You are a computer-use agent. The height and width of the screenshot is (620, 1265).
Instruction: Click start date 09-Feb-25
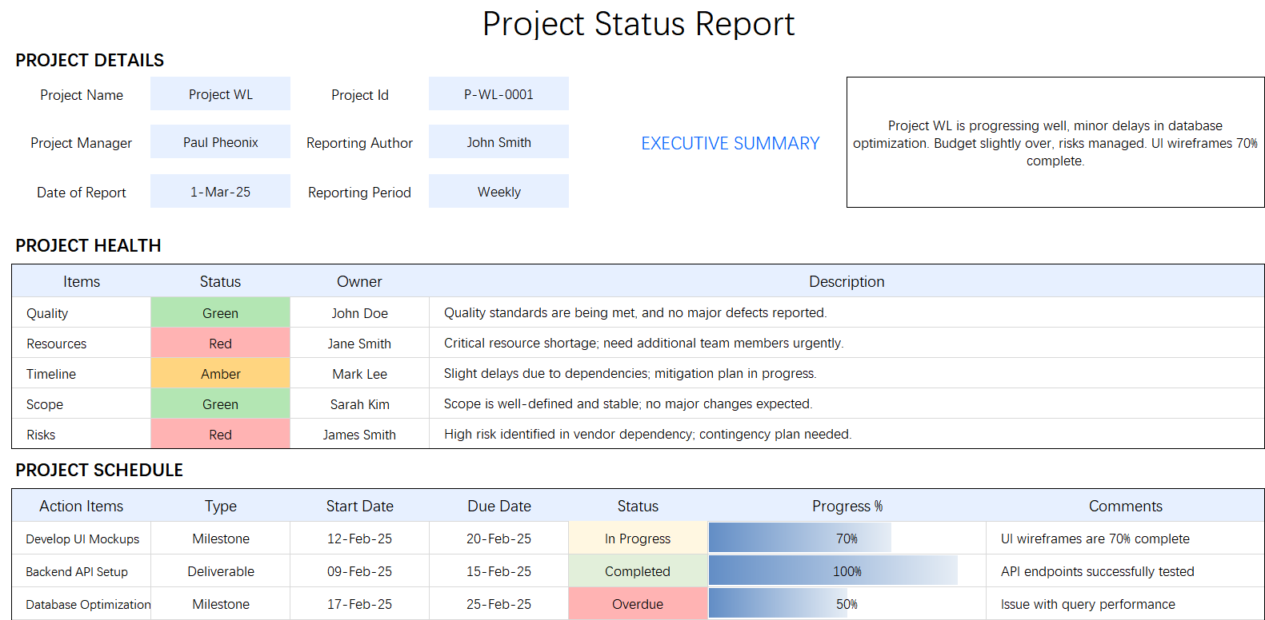(x=359, y=571)
